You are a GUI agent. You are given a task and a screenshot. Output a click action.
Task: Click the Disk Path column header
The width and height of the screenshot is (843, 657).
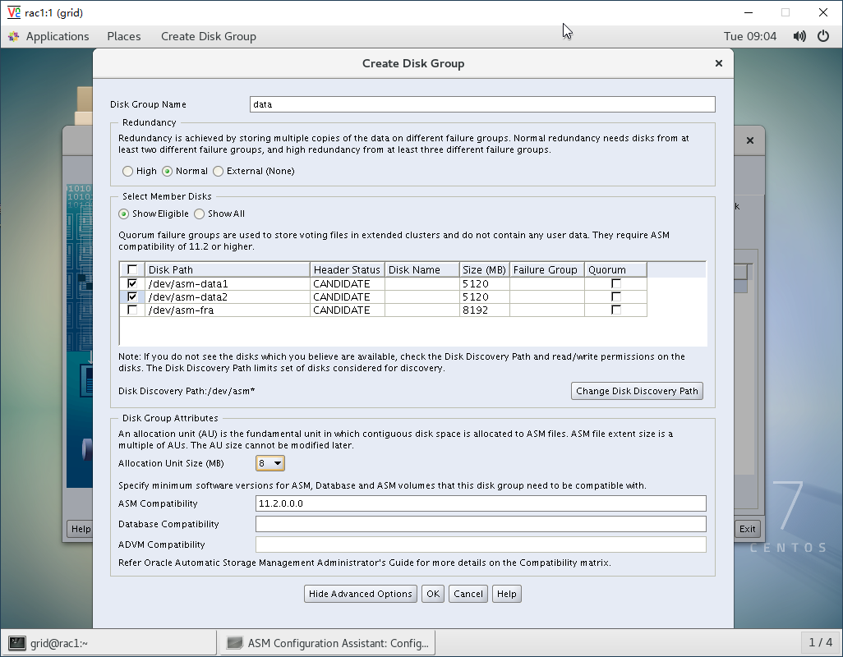(x=228, y=269)
